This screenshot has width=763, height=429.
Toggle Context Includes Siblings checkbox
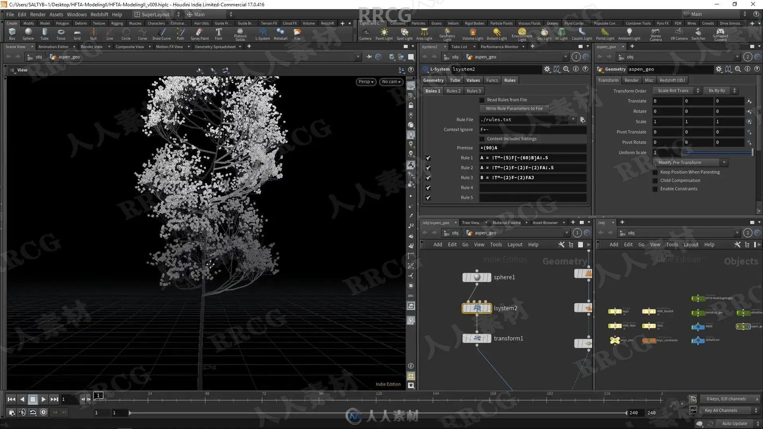[482, 139]
